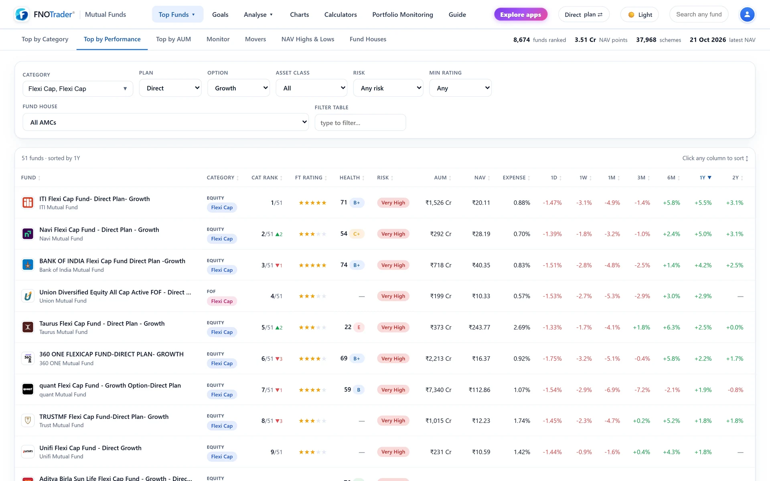Click the sun icon in Light toggle
This screenshot has height=481, width=770.
[x=631, y=15]
